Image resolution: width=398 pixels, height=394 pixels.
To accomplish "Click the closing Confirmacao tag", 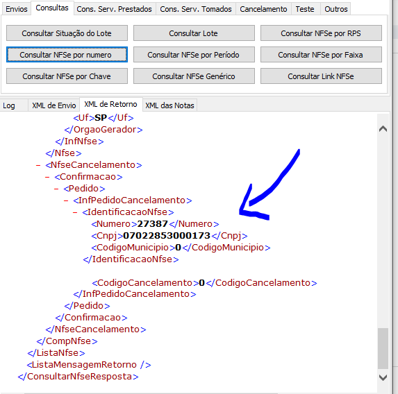I will click(92, 318).
